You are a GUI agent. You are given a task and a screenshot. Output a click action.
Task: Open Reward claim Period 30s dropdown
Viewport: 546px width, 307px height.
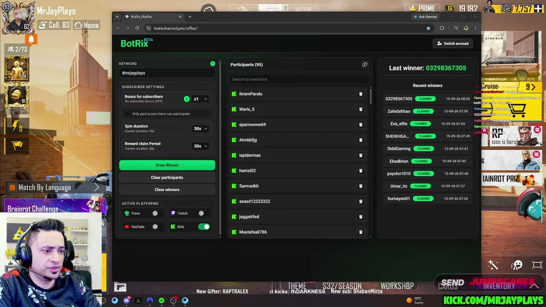pyautogui.click(x=200, y=146)
